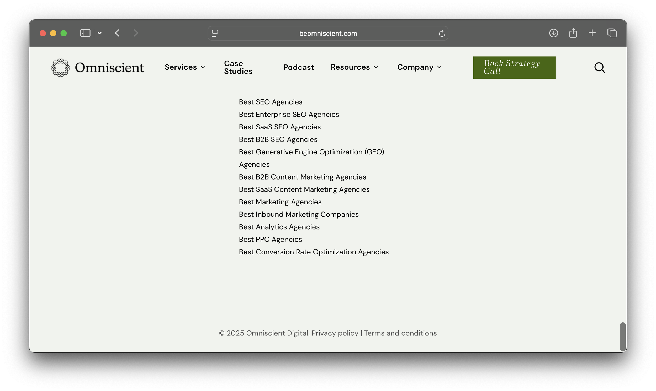The image size is (656, 391).
Task: Expand the Company dropdown menu
Action: click(419, 67)
